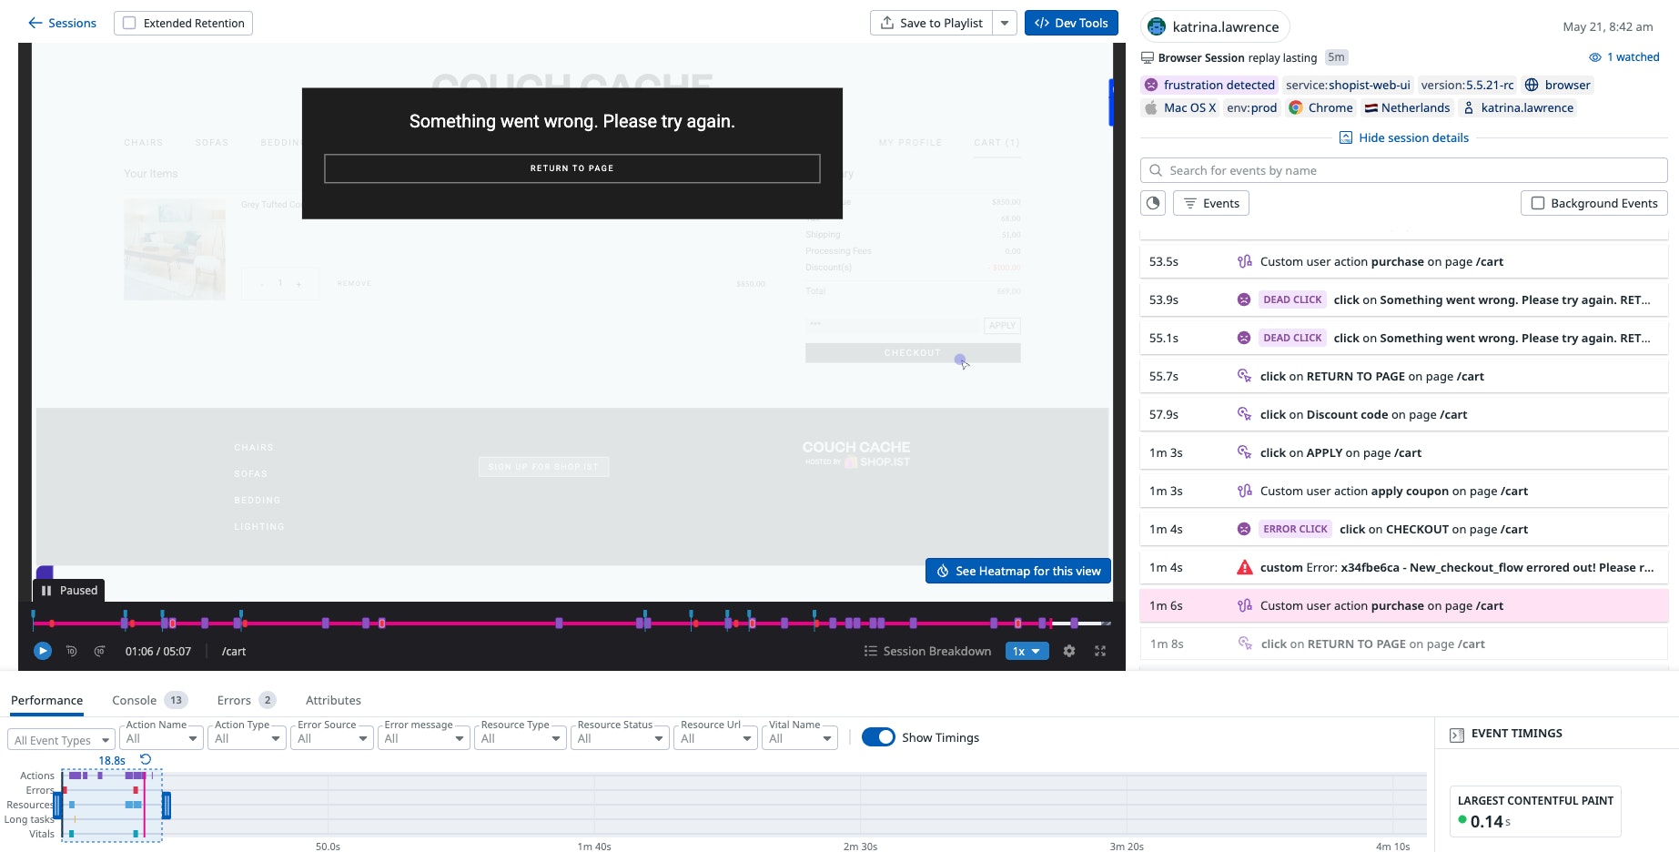1679x852 pixels.
Task: Open the Errors tab
Action: click(234, 700)
